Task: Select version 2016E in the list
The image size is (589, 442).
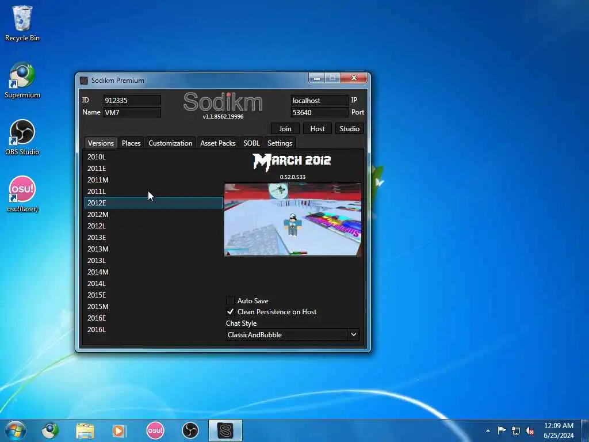Action: tap(154, 318)
